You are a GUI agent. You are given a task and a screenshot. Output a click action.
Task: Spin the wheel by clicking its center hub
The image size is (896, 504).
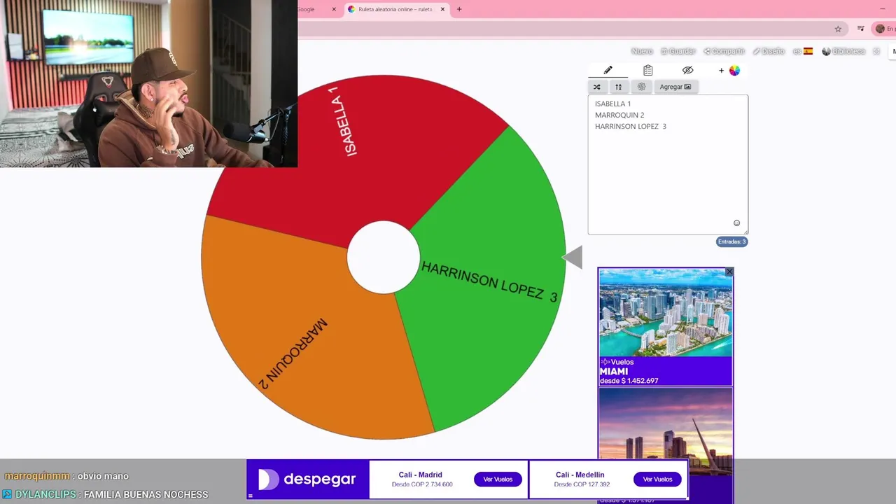point(383,257)
